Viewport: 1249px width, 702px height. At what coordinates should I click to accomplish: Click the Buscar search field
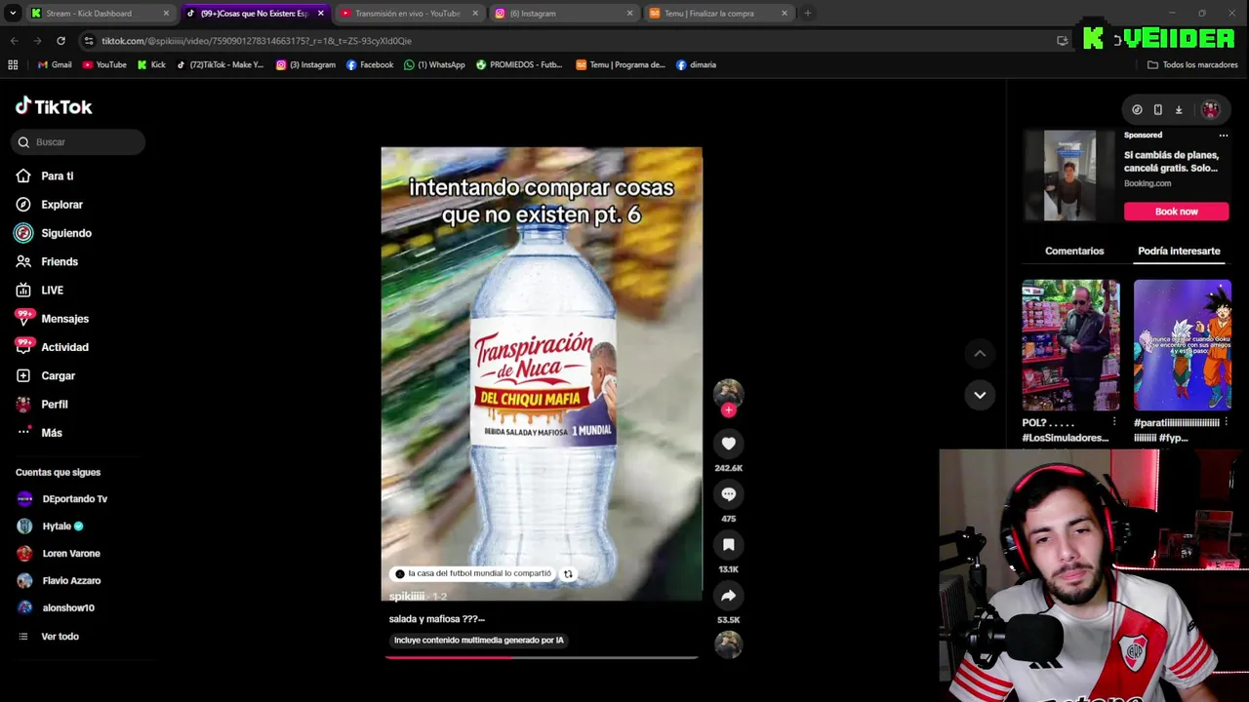(x=78, y=142)
